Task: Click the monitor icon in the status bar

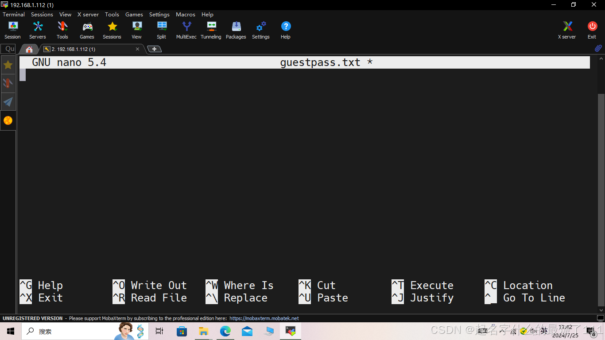Action: pyautogui.click(x=601, y=318)
